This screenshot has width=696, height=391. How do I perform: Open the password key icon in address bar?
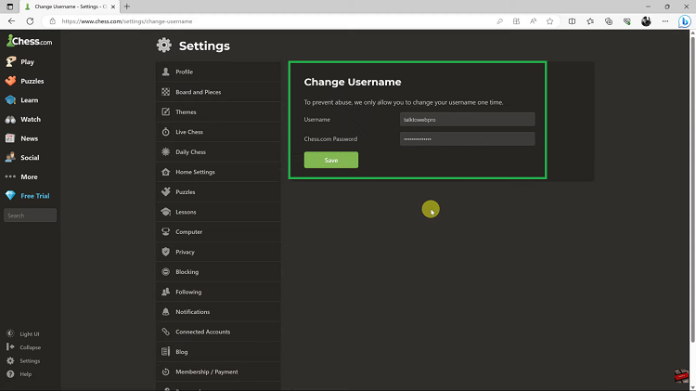(500, 21)
